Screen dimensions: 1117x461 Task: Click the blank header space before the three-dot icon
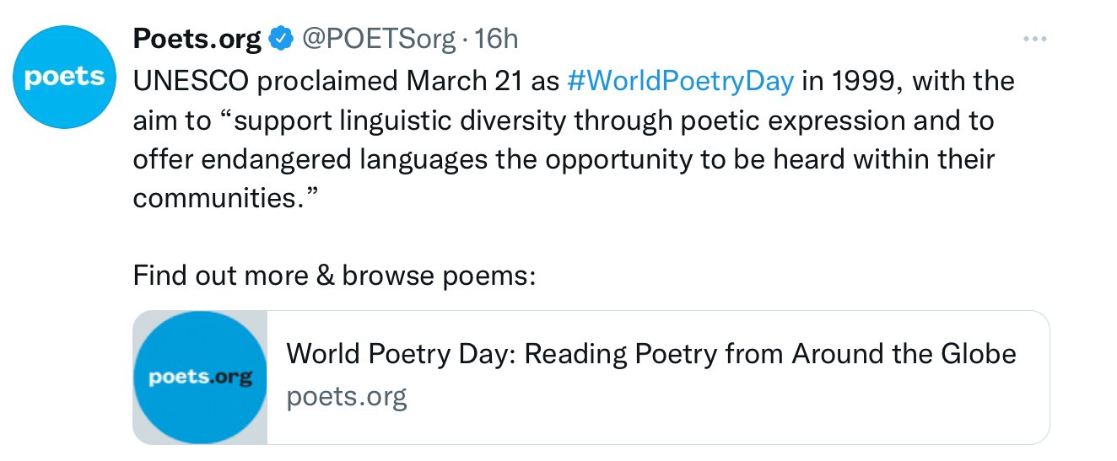759,39
